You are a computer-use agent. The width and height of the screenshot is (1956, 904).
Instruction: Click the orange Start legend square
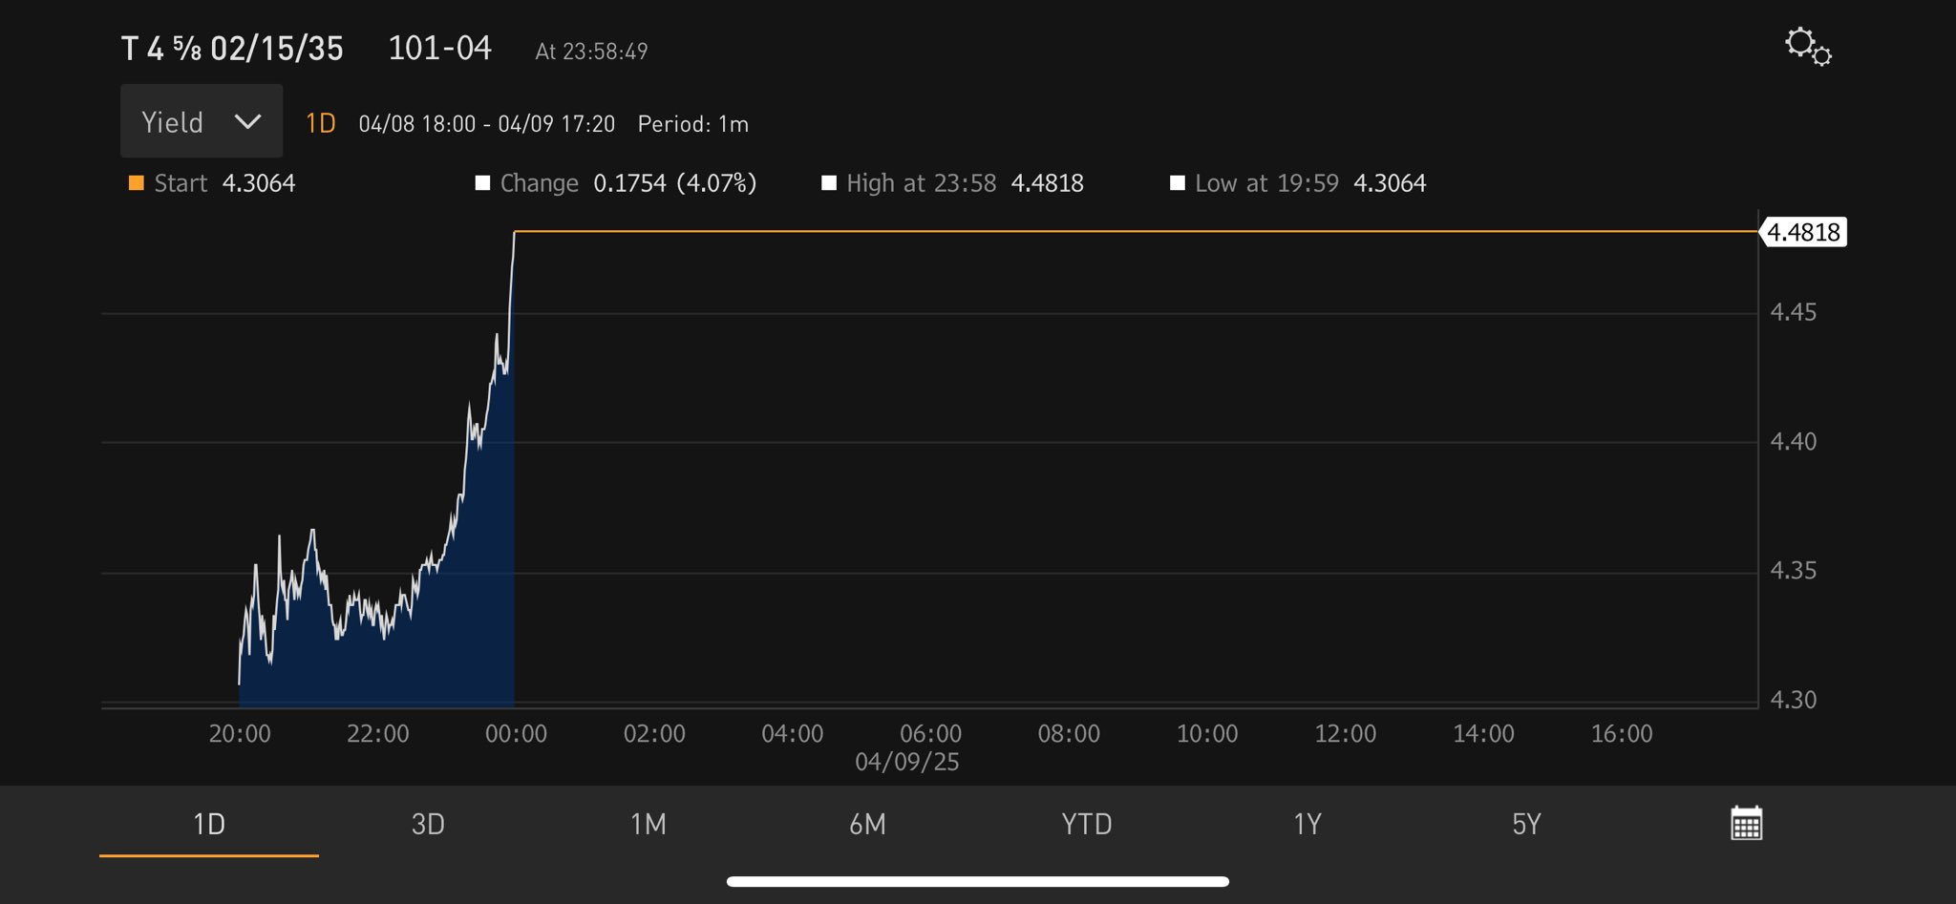137,182
